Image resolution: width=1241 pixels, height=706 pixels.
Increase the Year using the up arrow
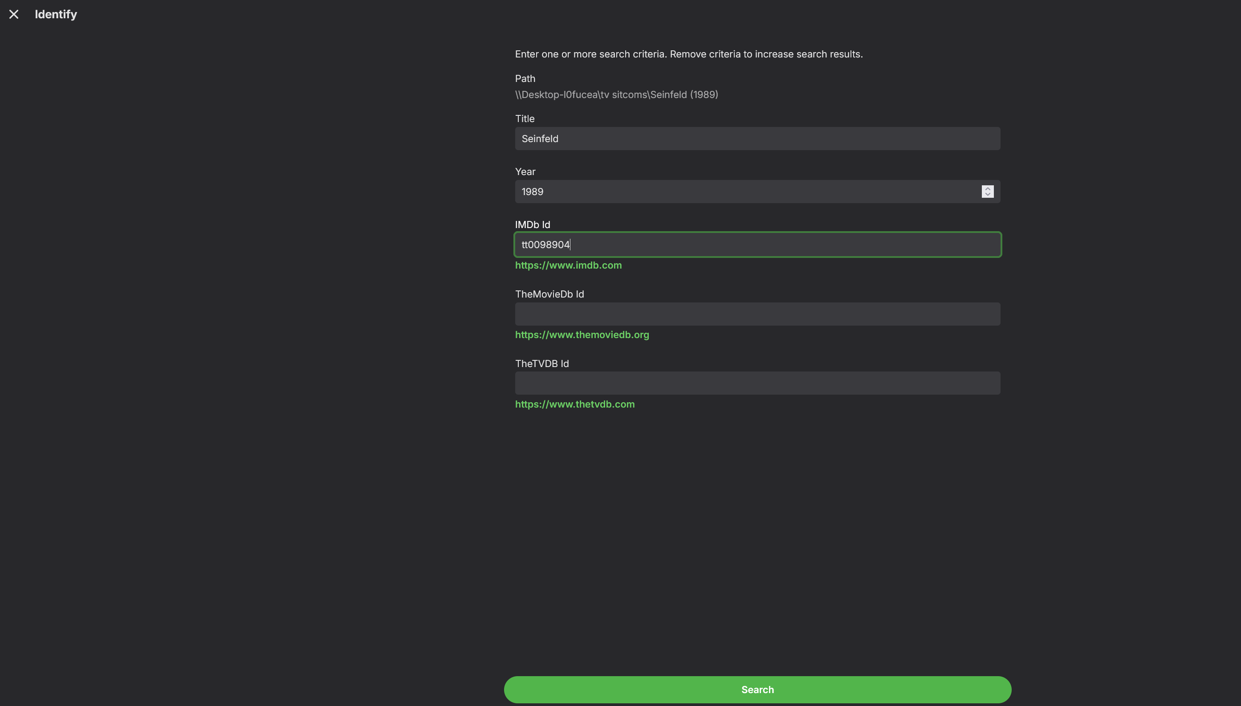pos(987,188)
